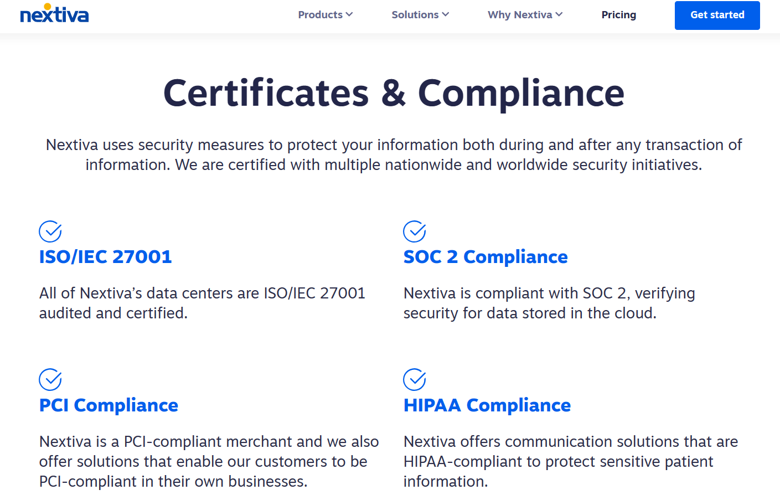The width and height of the screenshot is (780, 500).
Task: Click the HIPAA Compliance heading
Action: pos(487,405)
